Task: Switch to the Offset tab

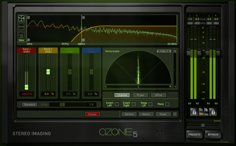Action: 159,95
